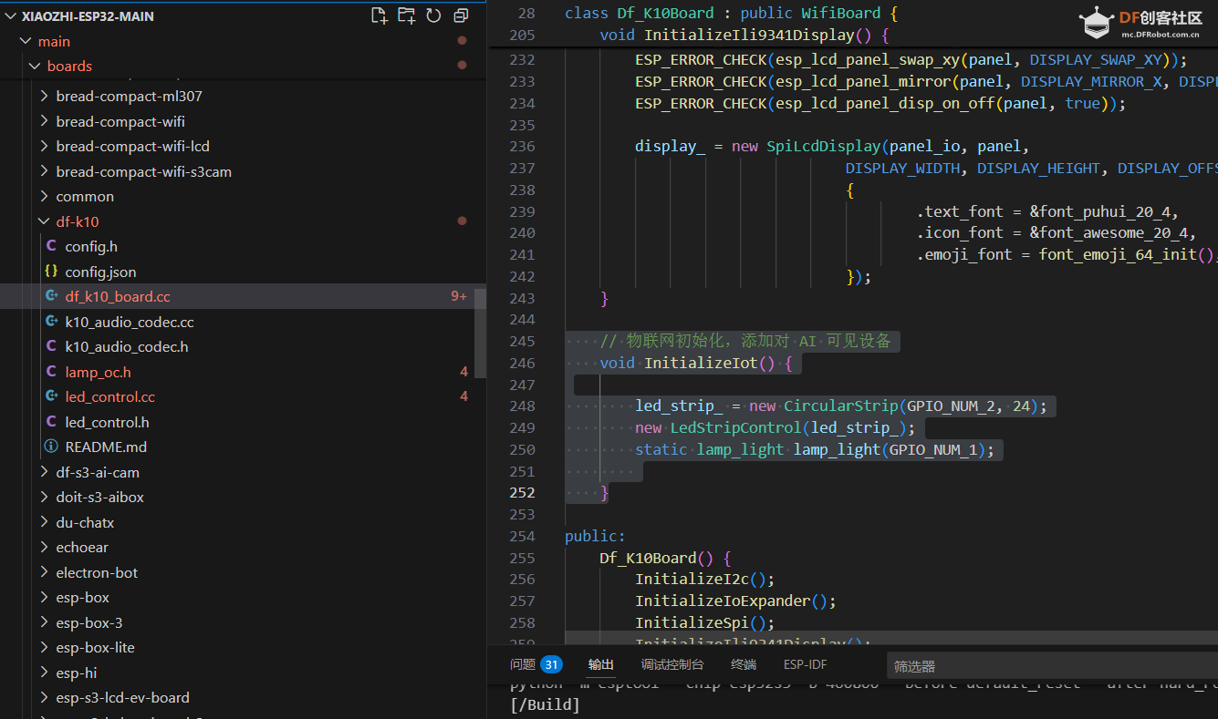1218x719 pixels.
Task: Expand the bread-compact-wifi folder
Action: click(x=45, y=121)
